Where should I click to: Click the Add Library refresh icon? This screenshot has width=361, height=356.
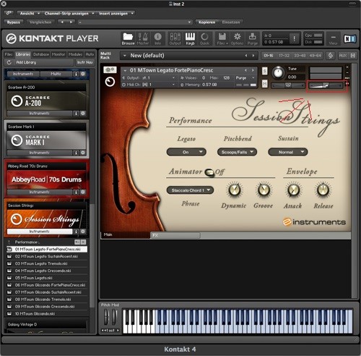coord(9,62)
